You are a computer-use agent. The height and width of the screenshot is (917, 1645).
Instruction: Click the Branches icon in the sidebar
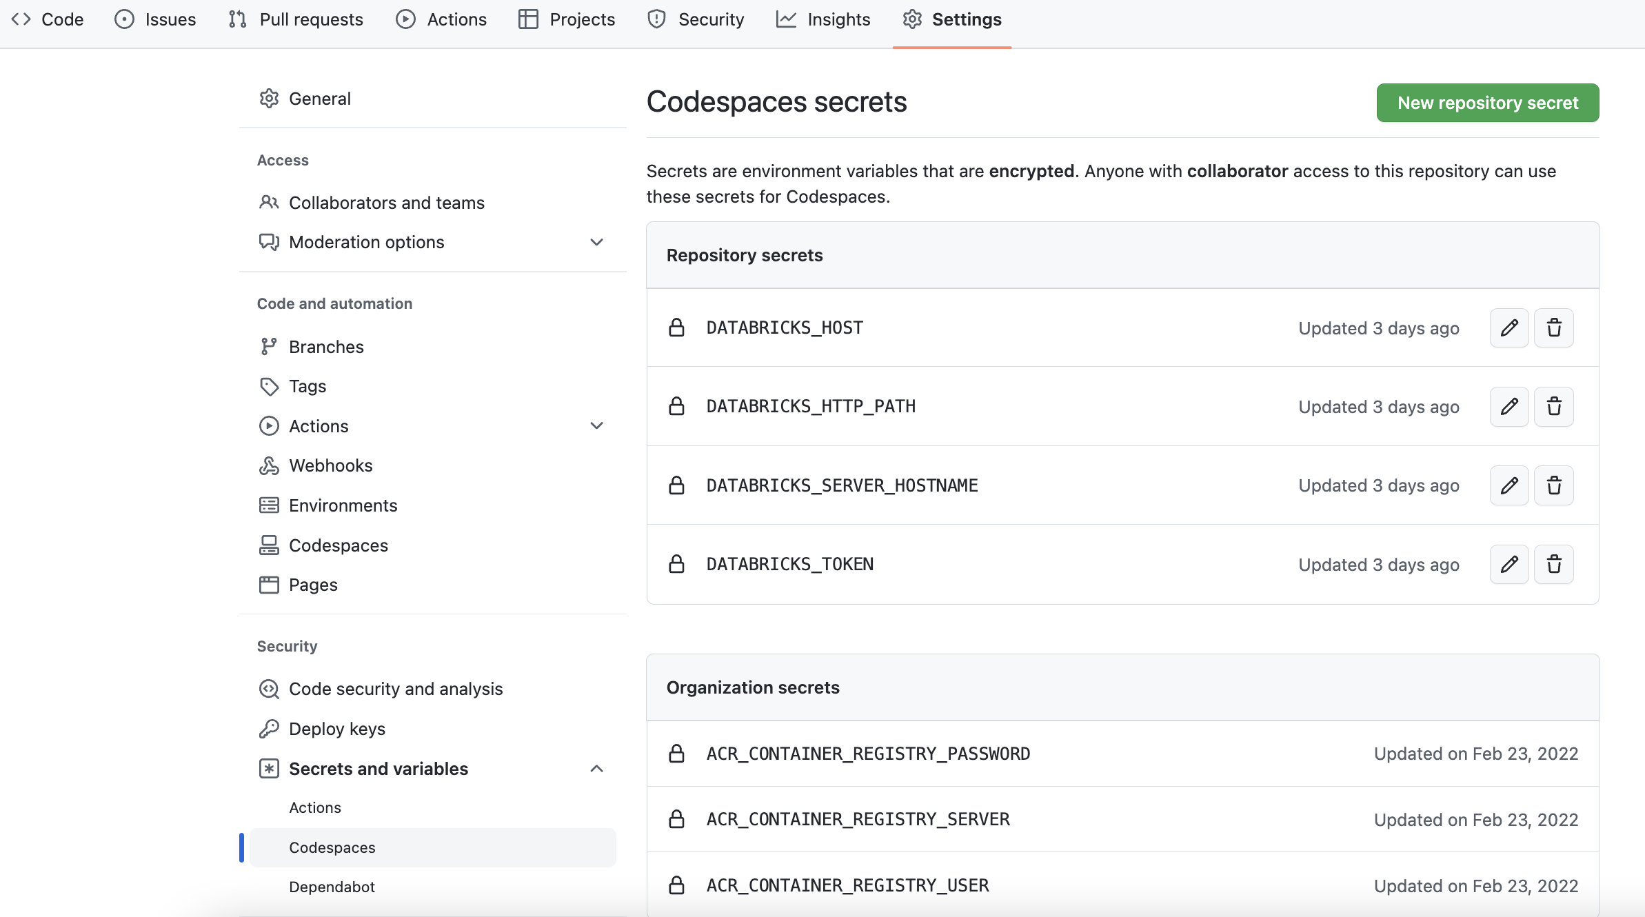click(x=270, y=346)
